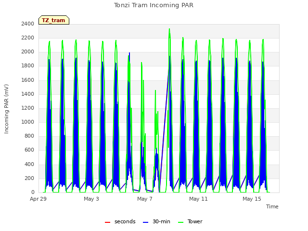Click the 2000 y-axis tick value
Screen dimensions: 308x231
pos(28,52)
